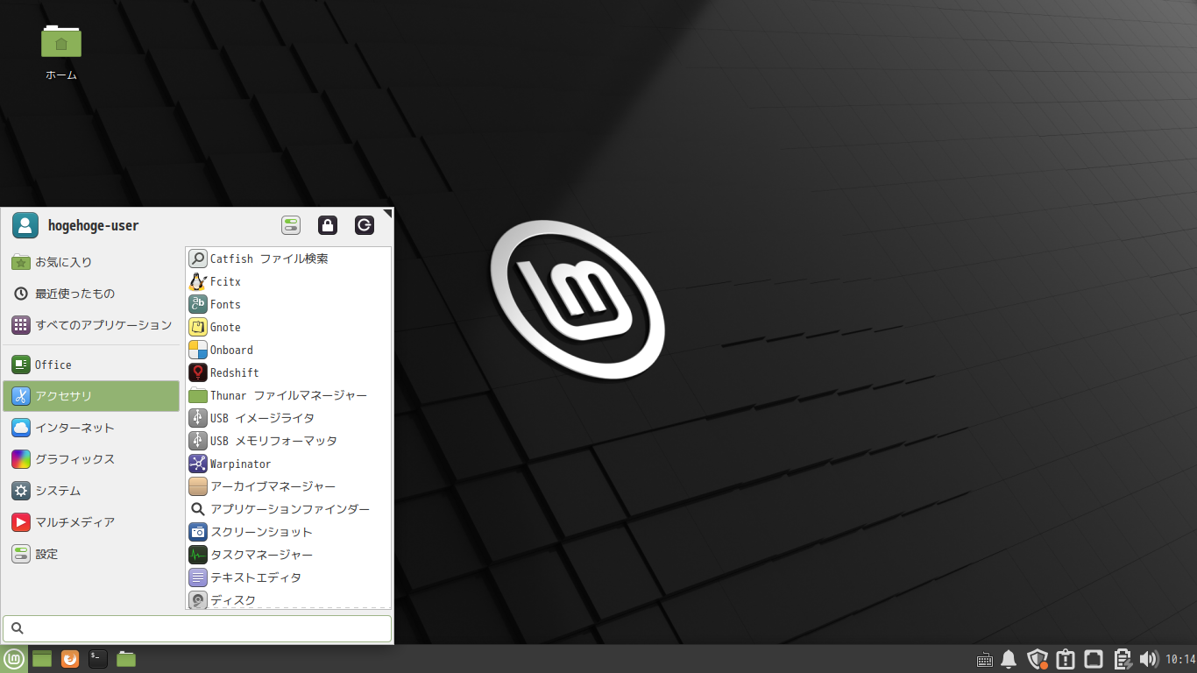Open the terminal from the panel

click(x=98, y=659)
